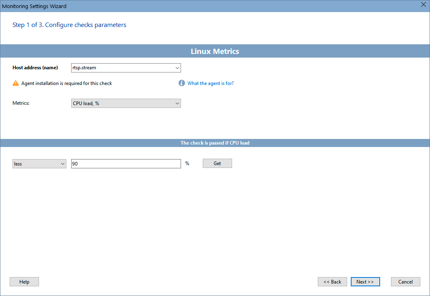Click the check condition header bar
Viewport: 430px width, 296px height.
coord(215,143)
